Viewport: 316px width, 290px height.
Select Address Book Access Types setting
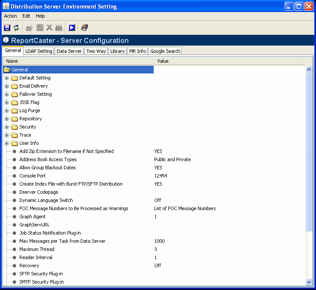click(48, 159)
